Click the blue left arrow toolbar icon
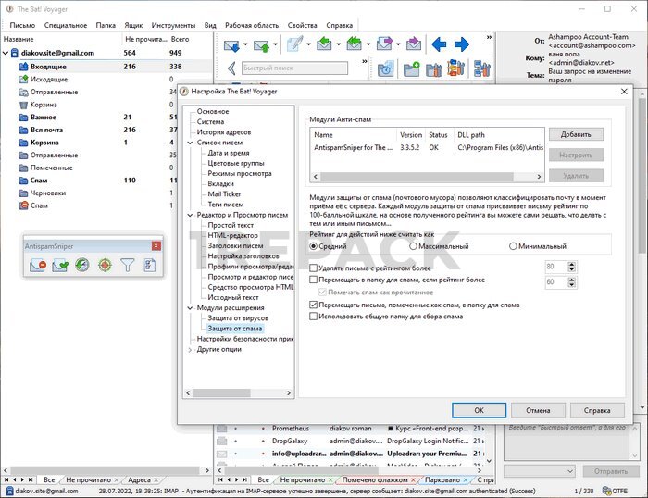 (439, 44)
